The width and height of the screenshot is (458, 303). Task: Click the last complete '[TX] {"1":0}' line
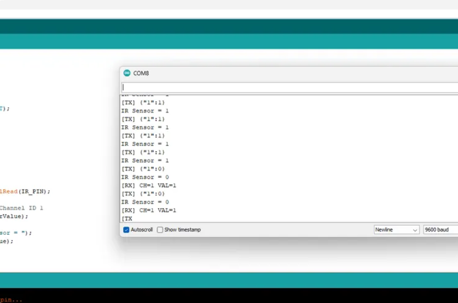pyautogui.click(x=143, y=194)
